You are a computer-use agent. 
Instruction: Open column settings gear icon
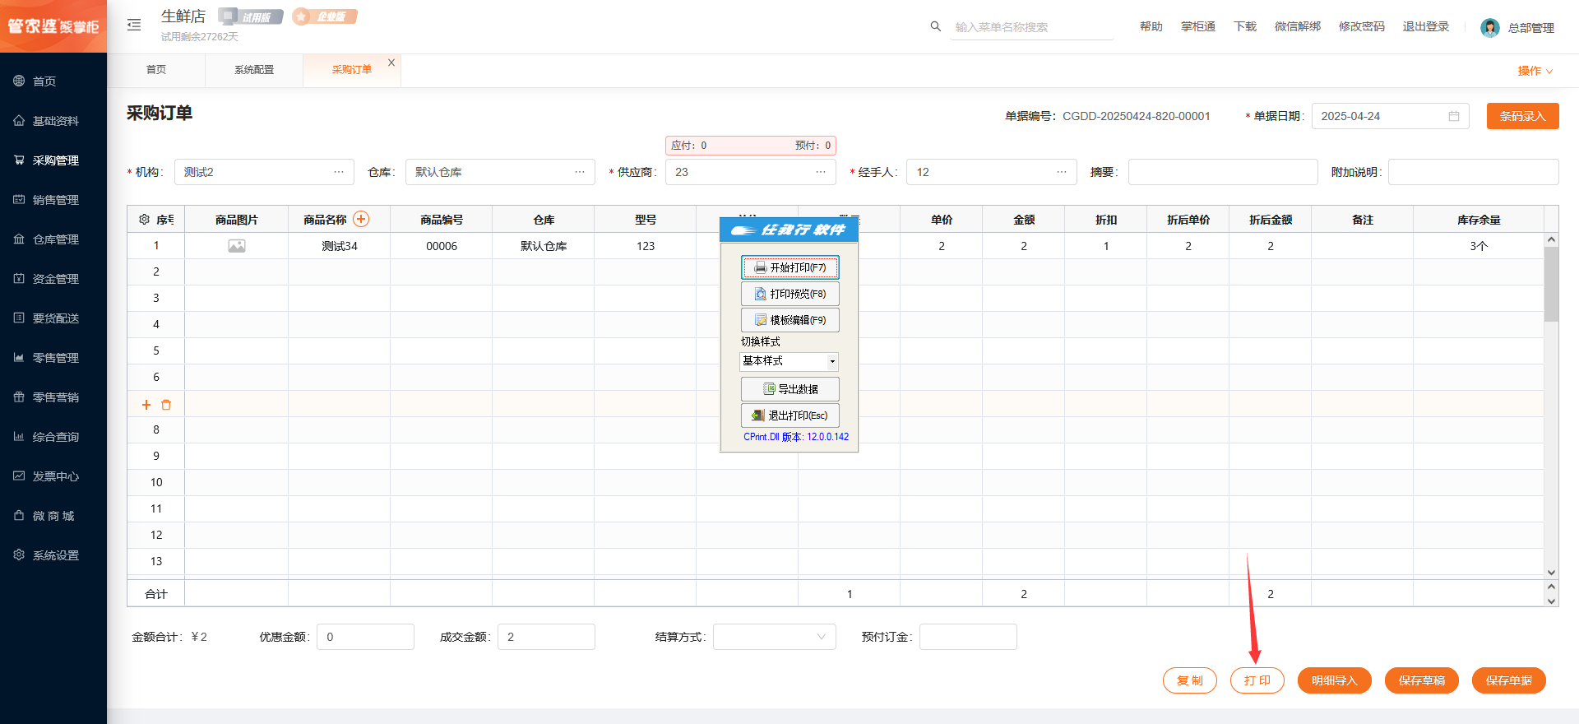[144, 220]
